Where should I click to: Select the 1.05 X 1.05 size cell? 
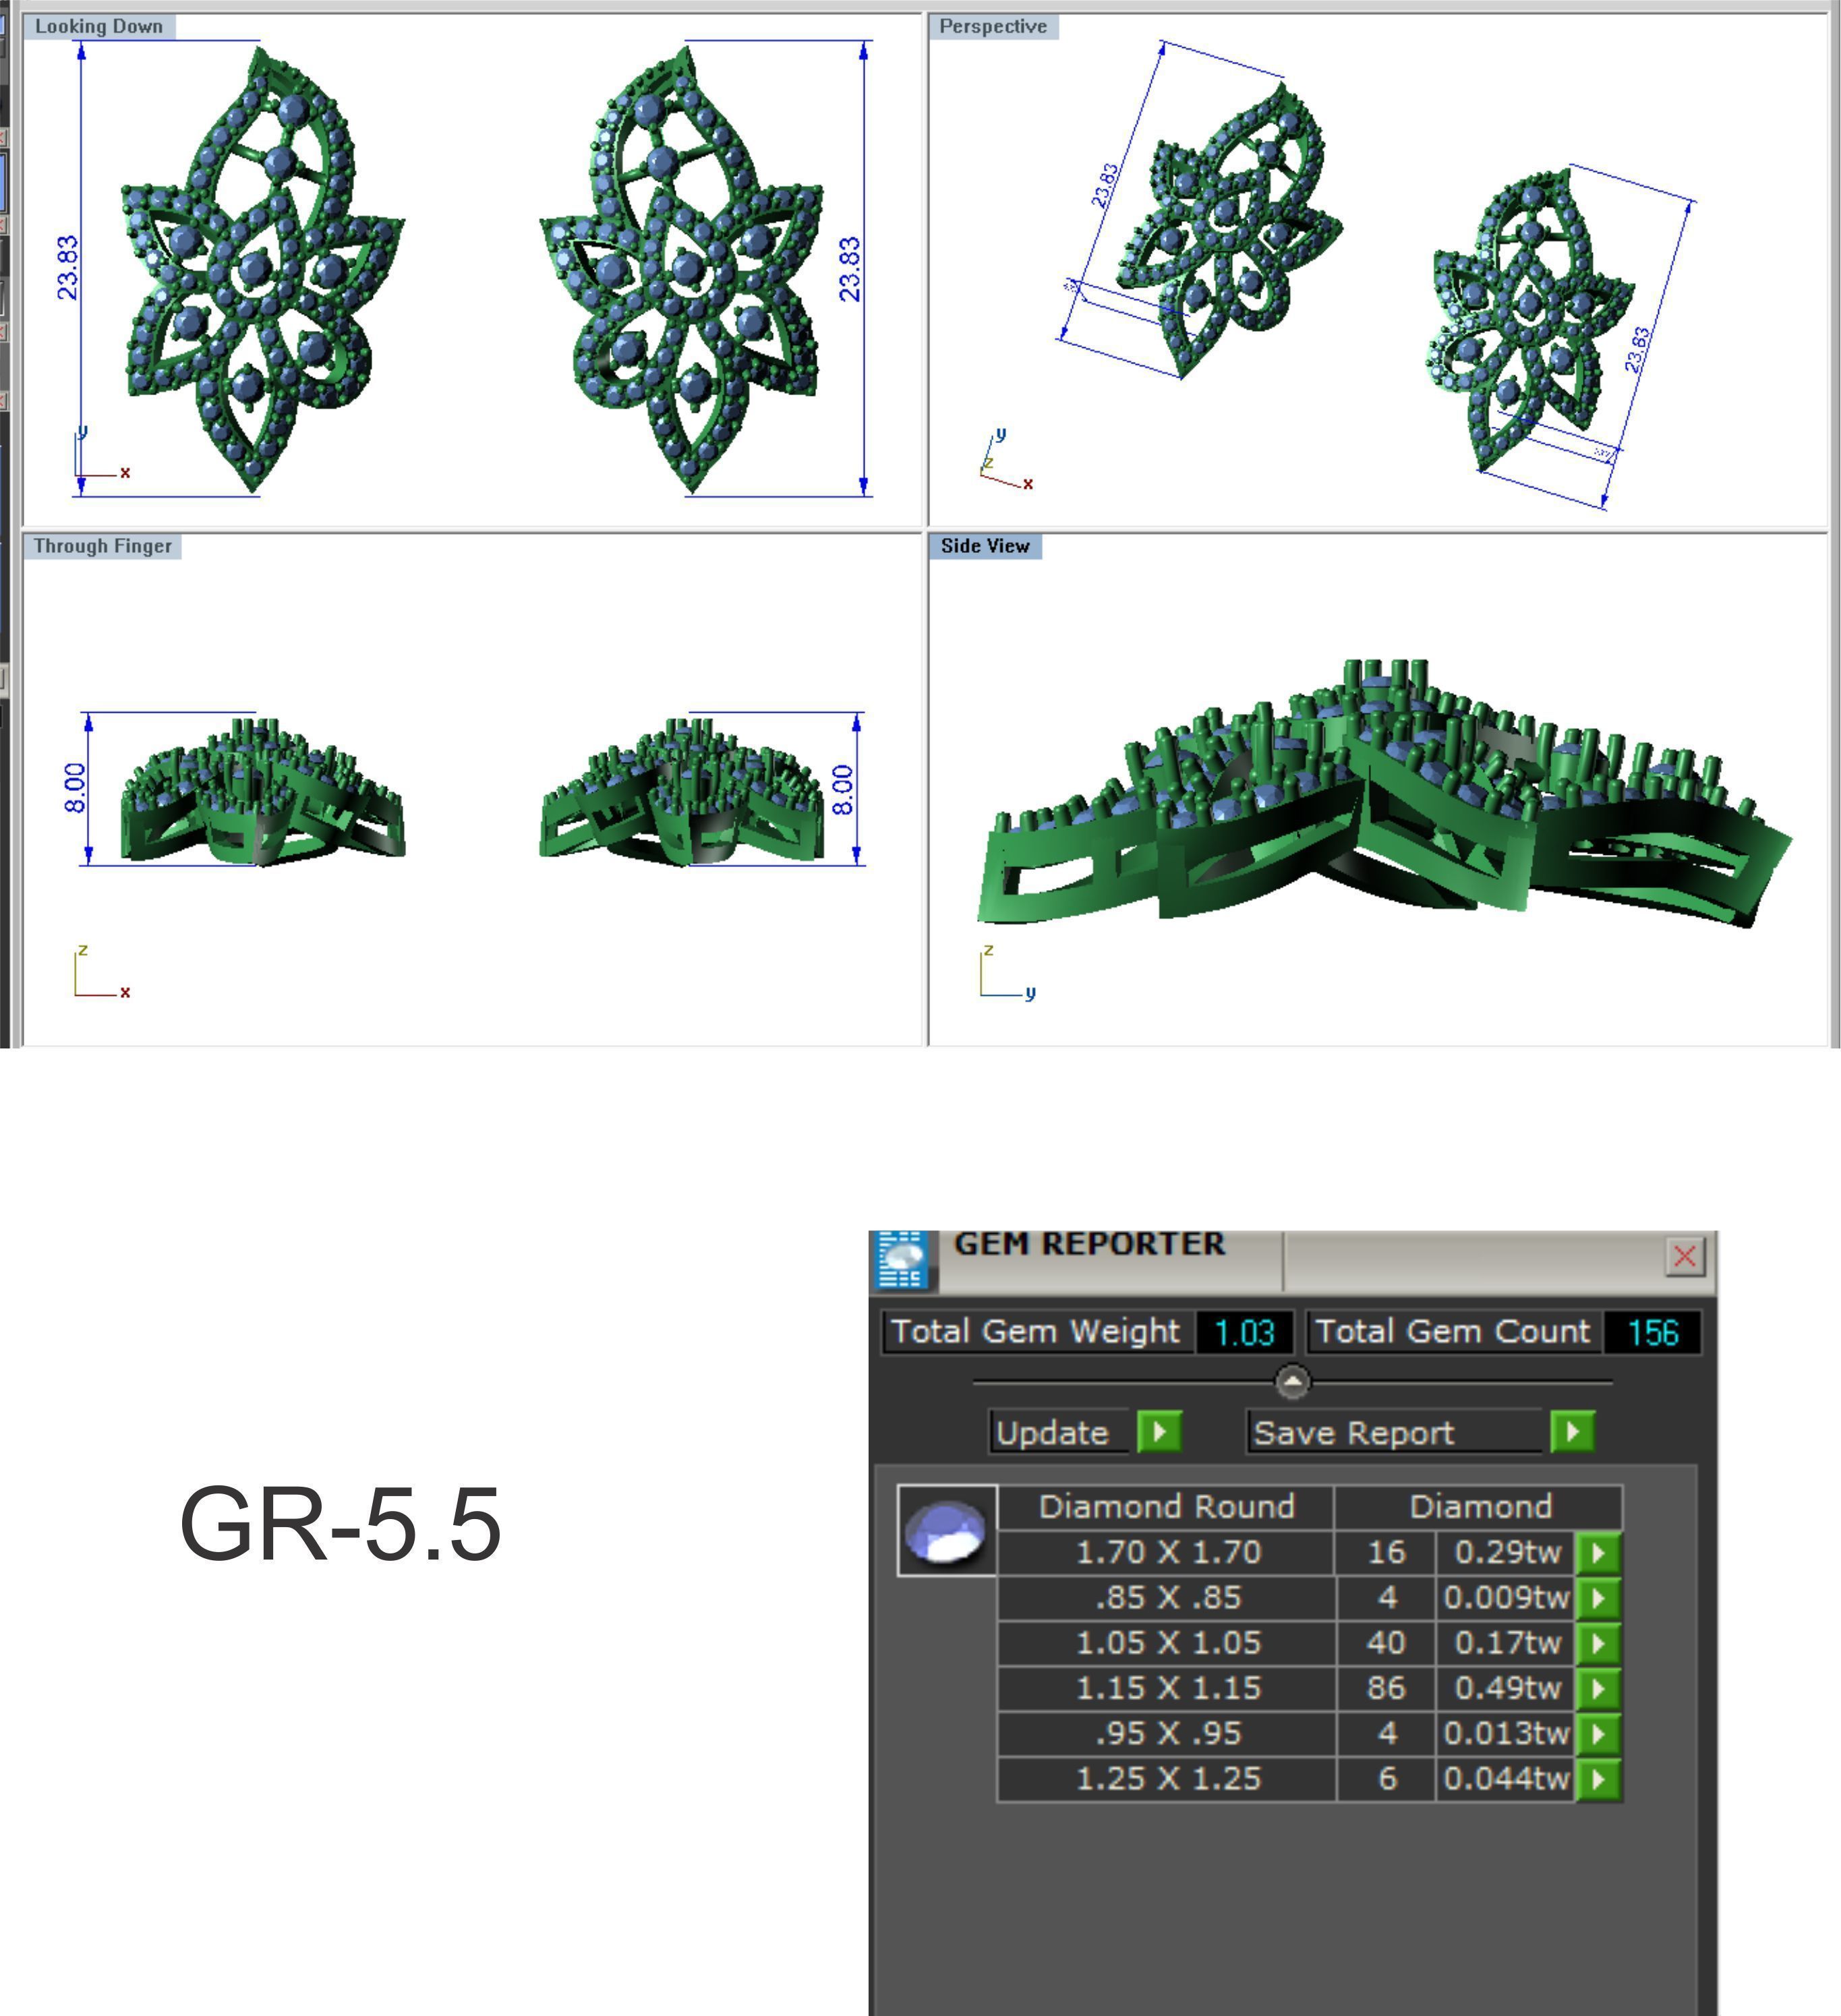point(1168,1643)
